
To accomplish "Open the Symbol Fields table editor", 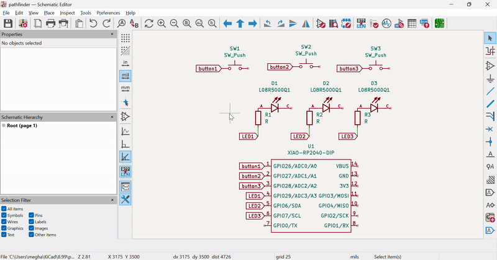I will [x=412, y=24].
